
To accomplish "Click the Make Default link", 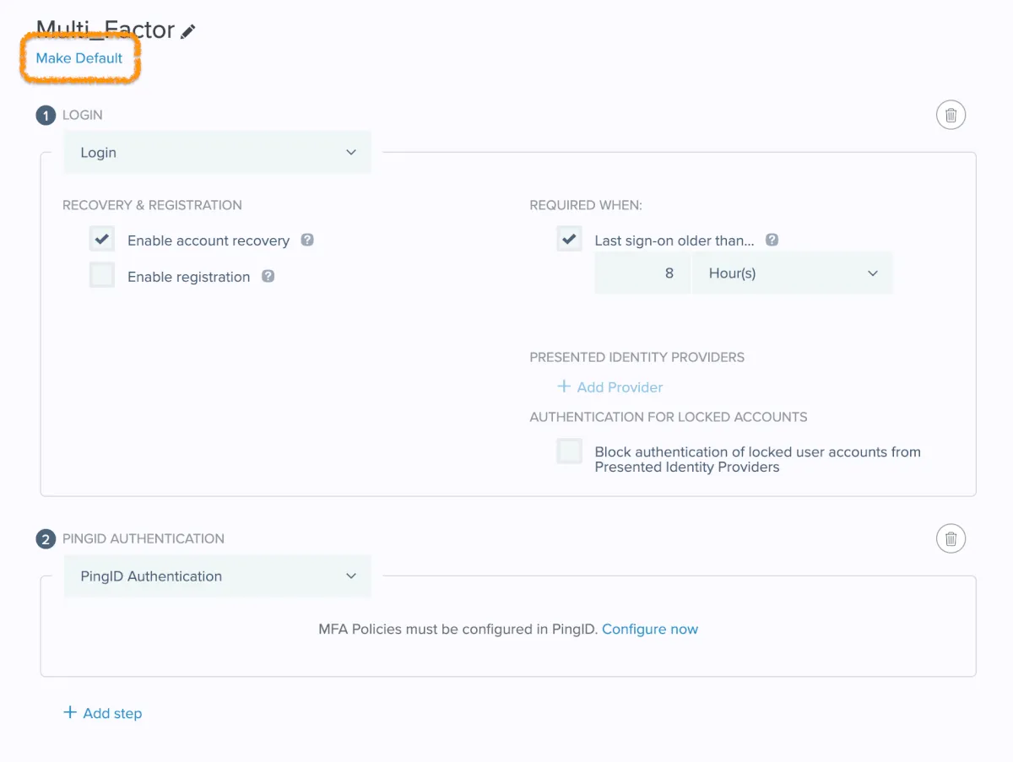I will click(79, 58).
